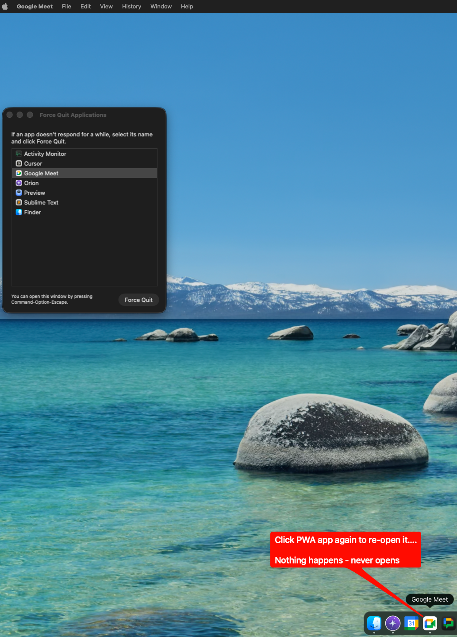Select Orion in the Force Quit list
This screenshot has width=457, height=637.
coord(31,183)
